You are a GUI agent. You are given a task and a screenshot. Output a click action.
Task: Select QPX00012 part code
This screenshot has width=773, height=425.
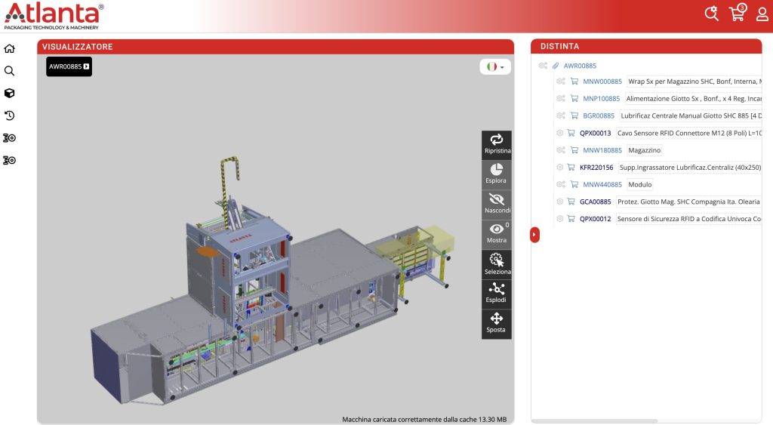[x=595, y=219]
